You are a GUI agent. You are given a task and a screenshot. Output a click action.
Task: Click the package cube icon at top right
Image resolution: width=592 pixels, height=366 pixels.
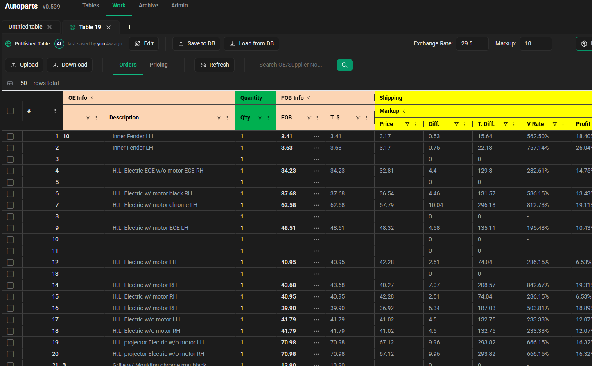583,43
